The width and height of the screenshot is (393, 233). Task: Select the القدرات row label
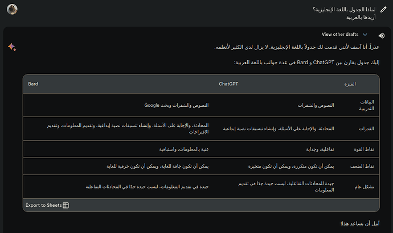pos(365,128)
